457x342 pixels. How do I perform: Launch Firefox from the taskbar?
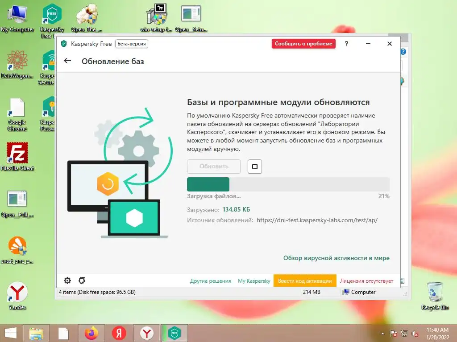click(91, 333)
